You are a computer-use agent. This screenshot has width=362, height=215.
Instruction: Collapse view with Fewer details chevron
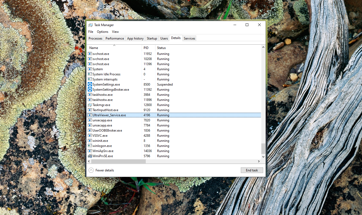(91, 170)
